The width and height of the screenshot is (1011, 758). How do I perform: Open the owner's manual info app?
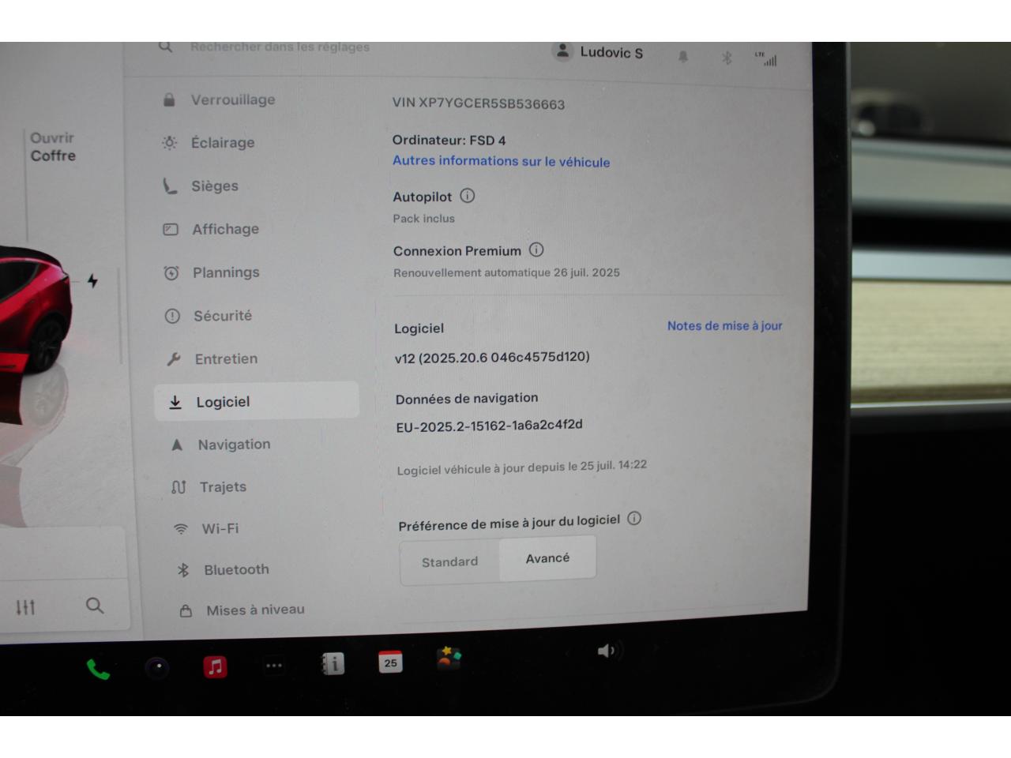[333, 664]
